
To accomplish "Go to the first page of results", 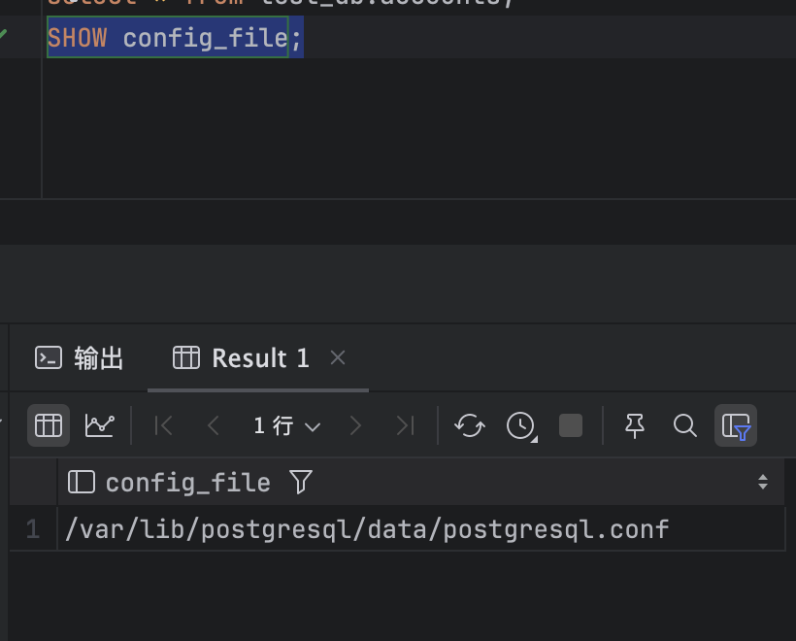I will (x=164, y=425).
